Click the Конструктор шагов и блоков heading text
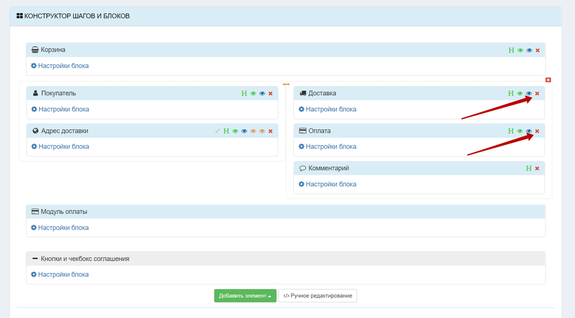The image size is (575, 318). [x=77, y=16]
